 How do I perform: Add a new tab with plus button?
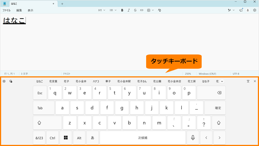[x=62, y=4]
